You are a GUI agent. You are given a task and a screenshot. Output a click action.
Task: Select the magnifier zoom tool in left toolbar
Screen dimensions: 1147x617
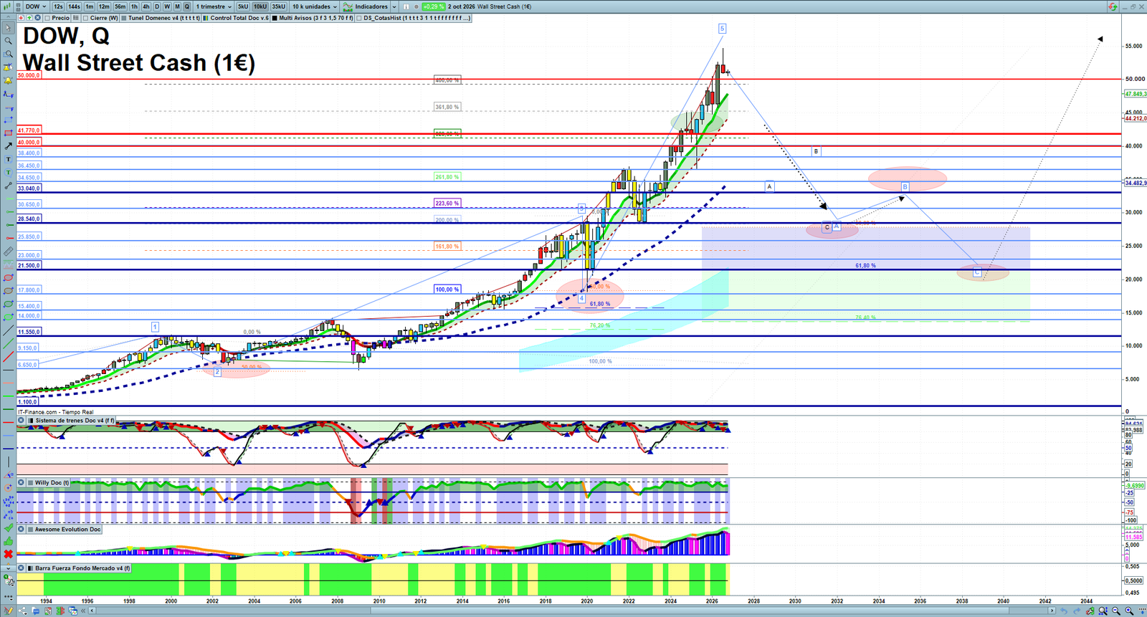point(8,41)
